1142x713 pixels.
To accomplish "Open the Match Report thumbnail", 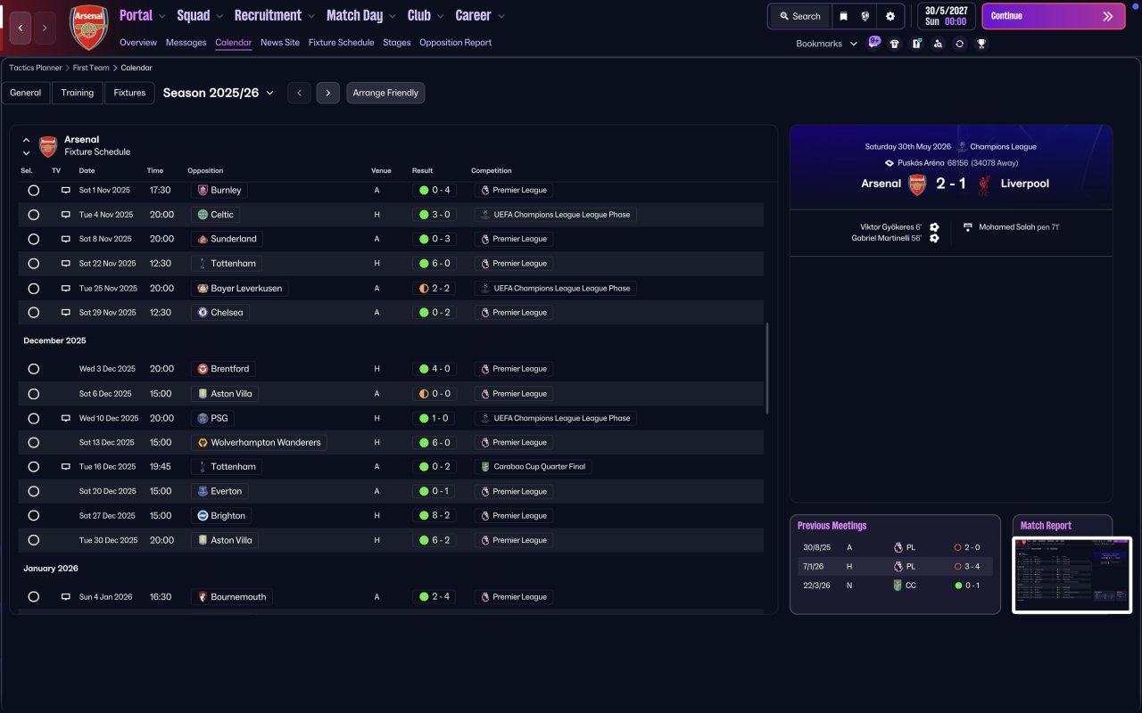I will click(1072, 575).
